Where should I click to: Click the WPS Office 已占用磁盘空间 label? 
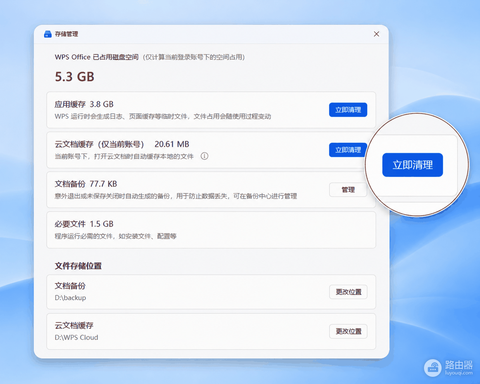[96, 57]
